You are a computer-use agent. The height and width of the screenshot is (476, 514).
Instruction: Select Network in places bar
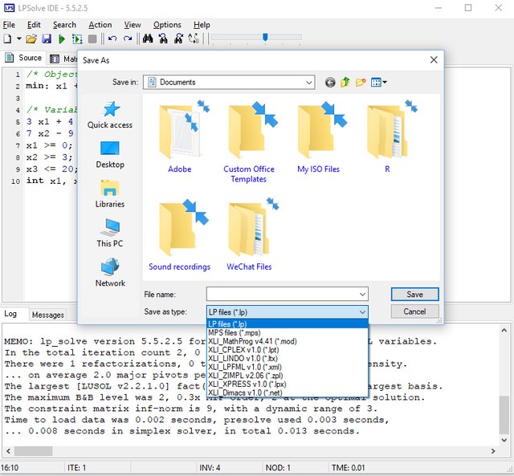point(110,273)
